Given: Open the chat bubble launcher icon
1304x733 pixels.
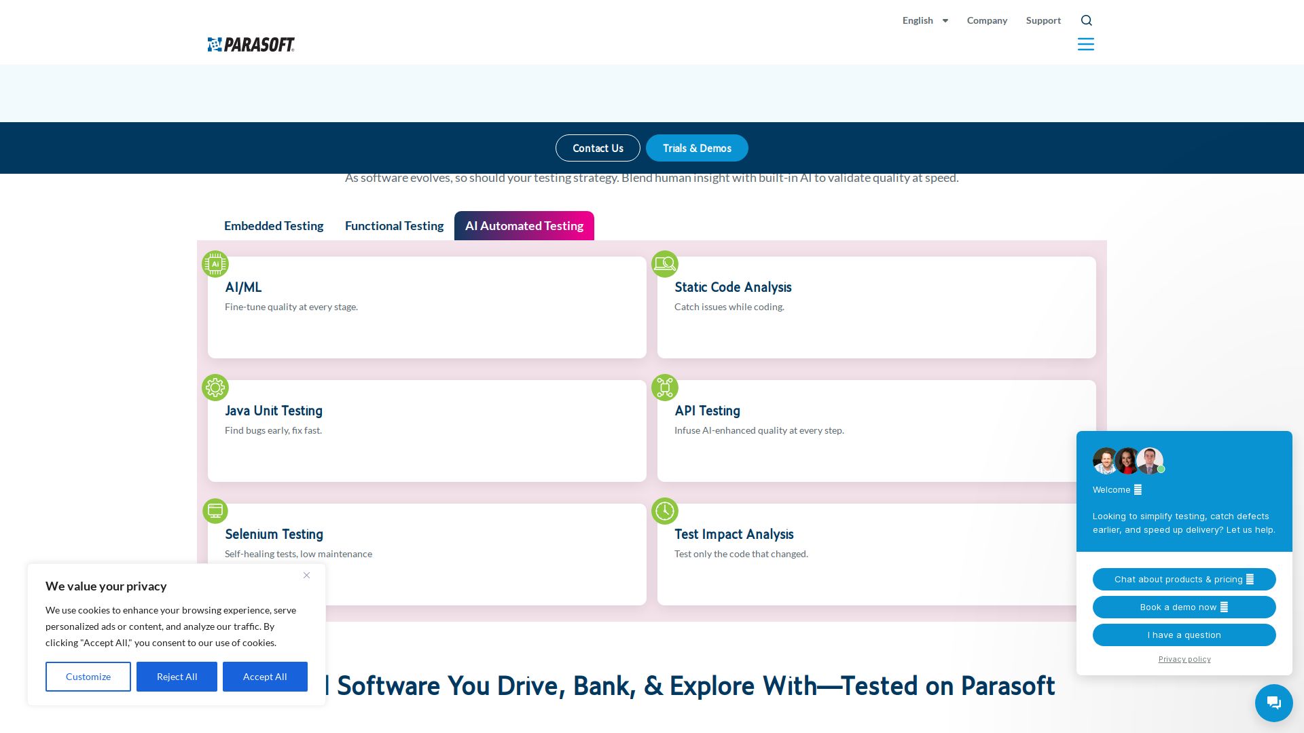Looking at the screenshot, I should tap(1273, 702).
